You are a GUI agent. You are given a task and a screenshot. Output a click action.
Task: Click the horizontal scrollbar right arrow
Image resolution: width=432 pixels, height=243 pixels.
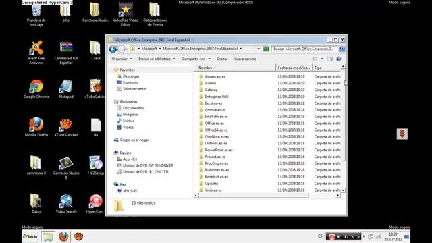click(338, 195)
